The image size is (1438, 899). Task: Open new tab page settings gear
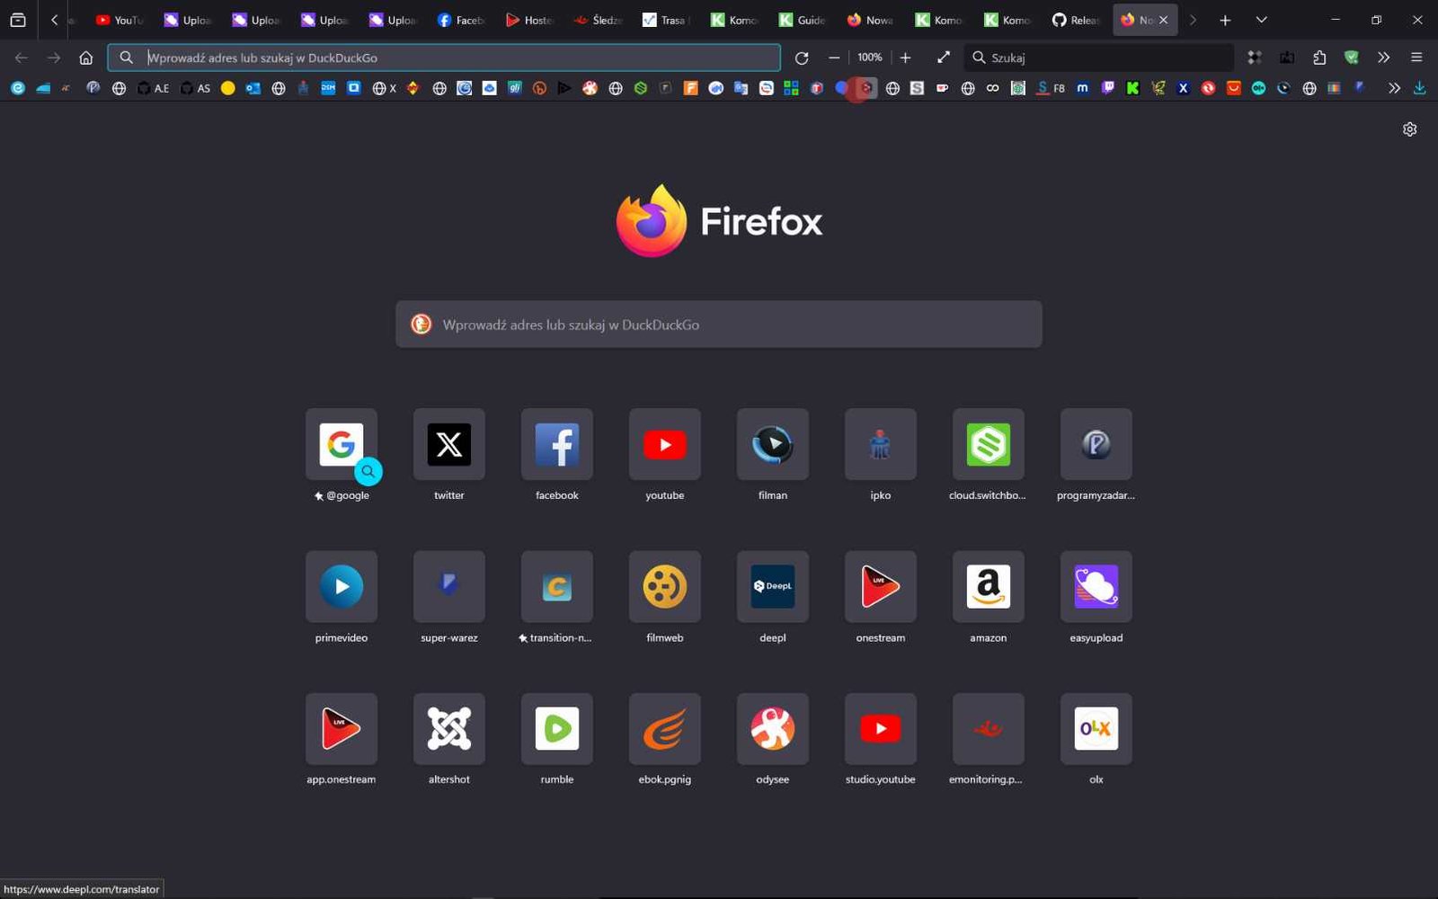click(1409, 129)
